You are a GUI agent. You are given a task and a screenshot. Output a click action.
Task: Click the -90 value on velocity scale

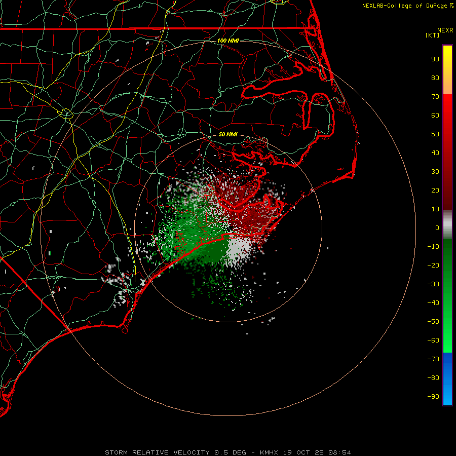(x=433, y=397)
